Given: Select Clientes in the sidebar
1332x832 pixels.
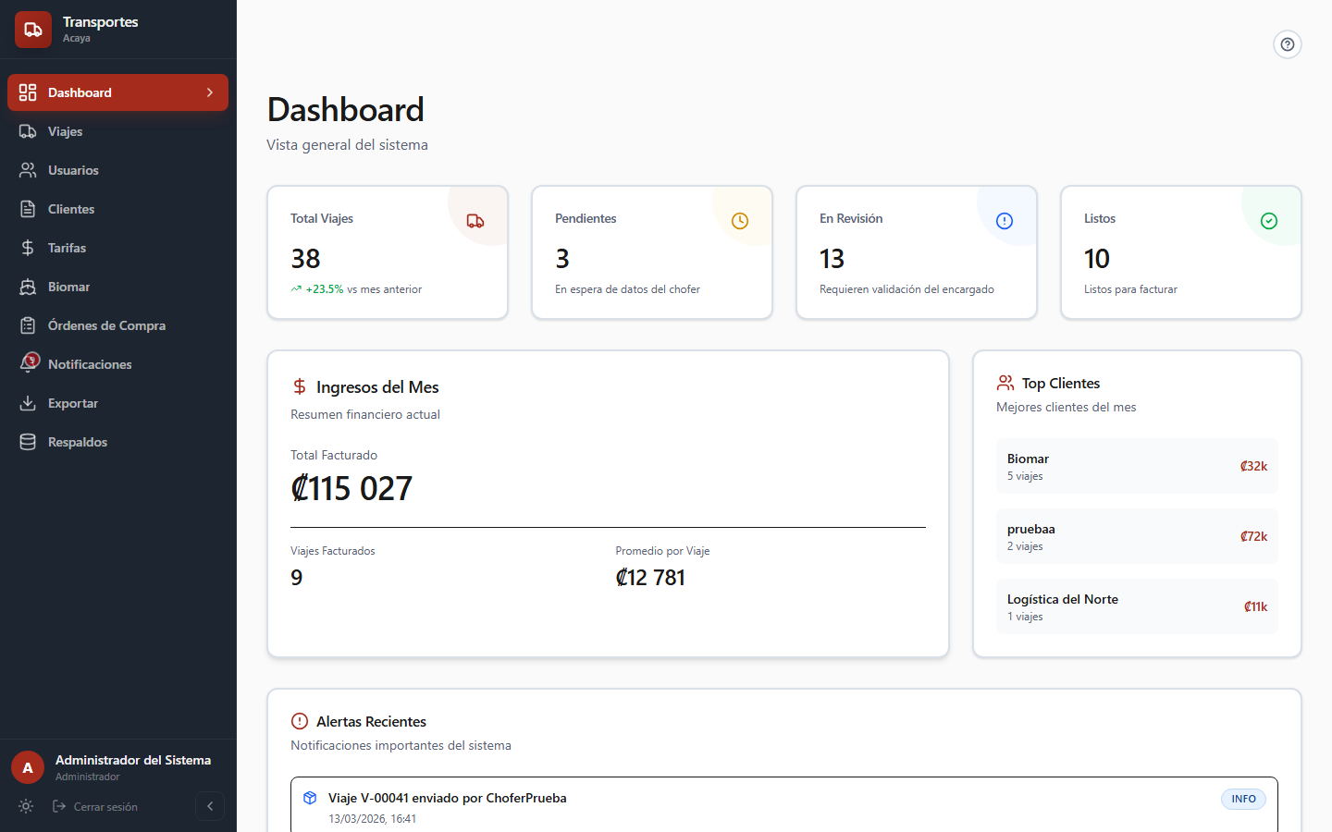Looking at the screenshot, I should click(x=71, y=209).
